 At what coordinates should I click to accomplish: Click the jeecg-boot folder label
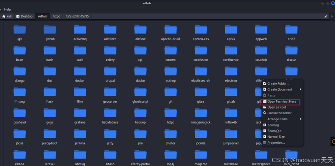50,143
